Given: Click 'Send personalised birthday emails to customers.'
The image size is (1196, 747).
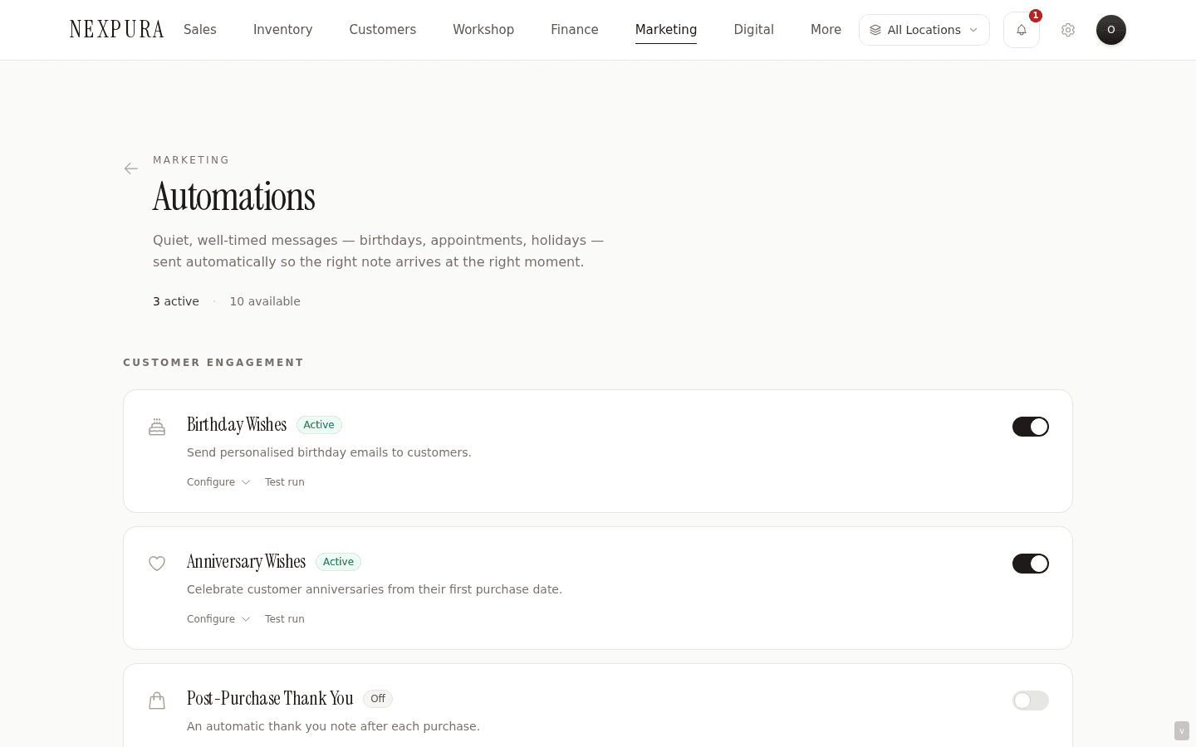Looking at the screenshot, I should pyautogui.click(x=329, y=452).
